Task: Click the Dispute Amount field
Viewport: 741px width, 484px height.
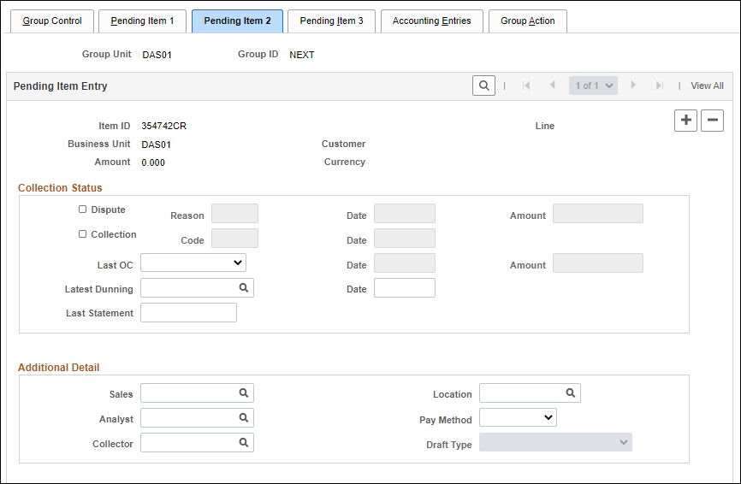Action: pos(598,214)
